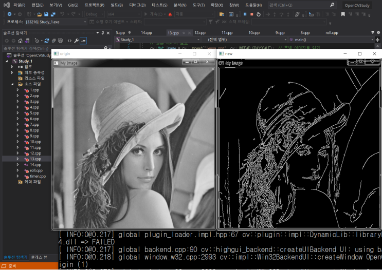Image resolution: width=382 pixels, height=270 pixels.
Task: Restart debugging with the circular arrow
Action: click(259, 14)
